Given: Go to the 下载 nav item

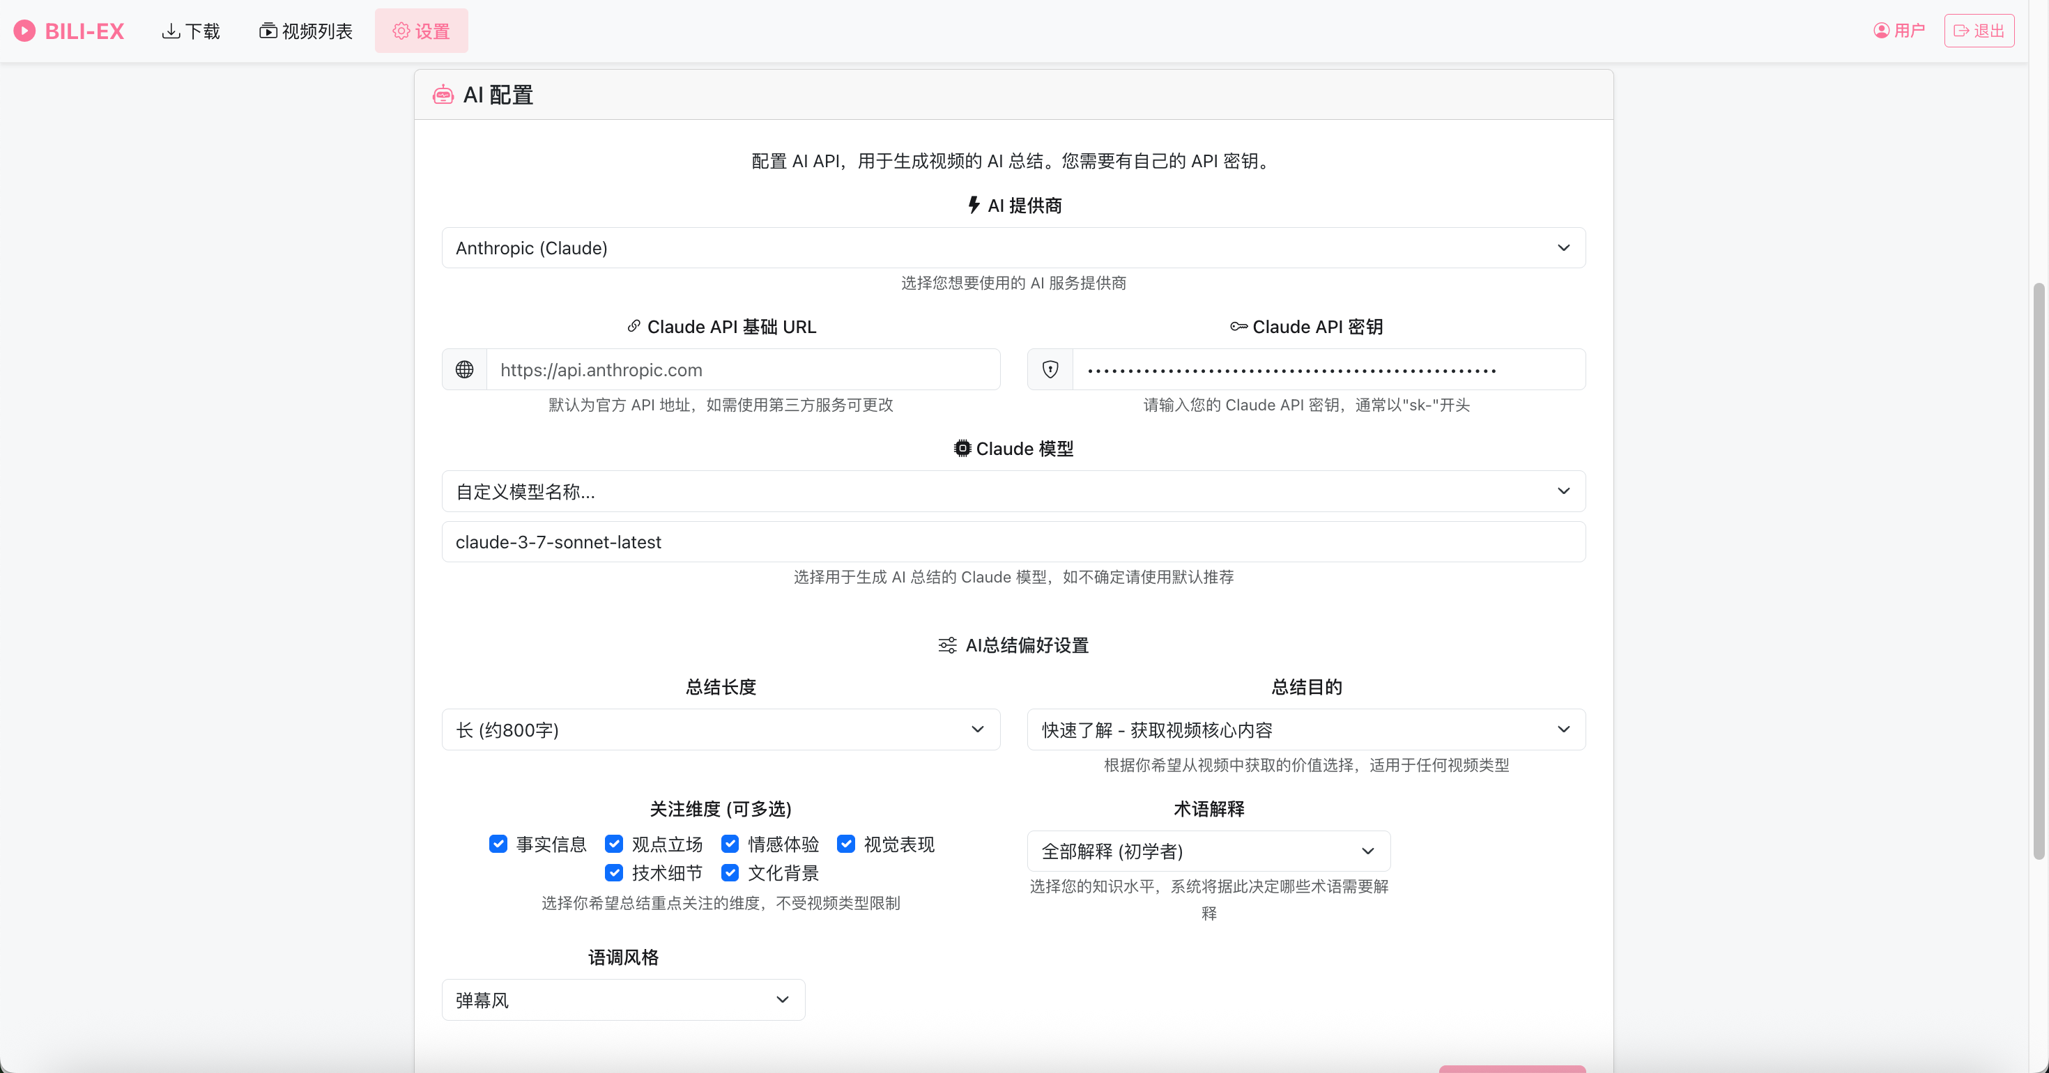Looking at the screenshot, I should 191,31.
